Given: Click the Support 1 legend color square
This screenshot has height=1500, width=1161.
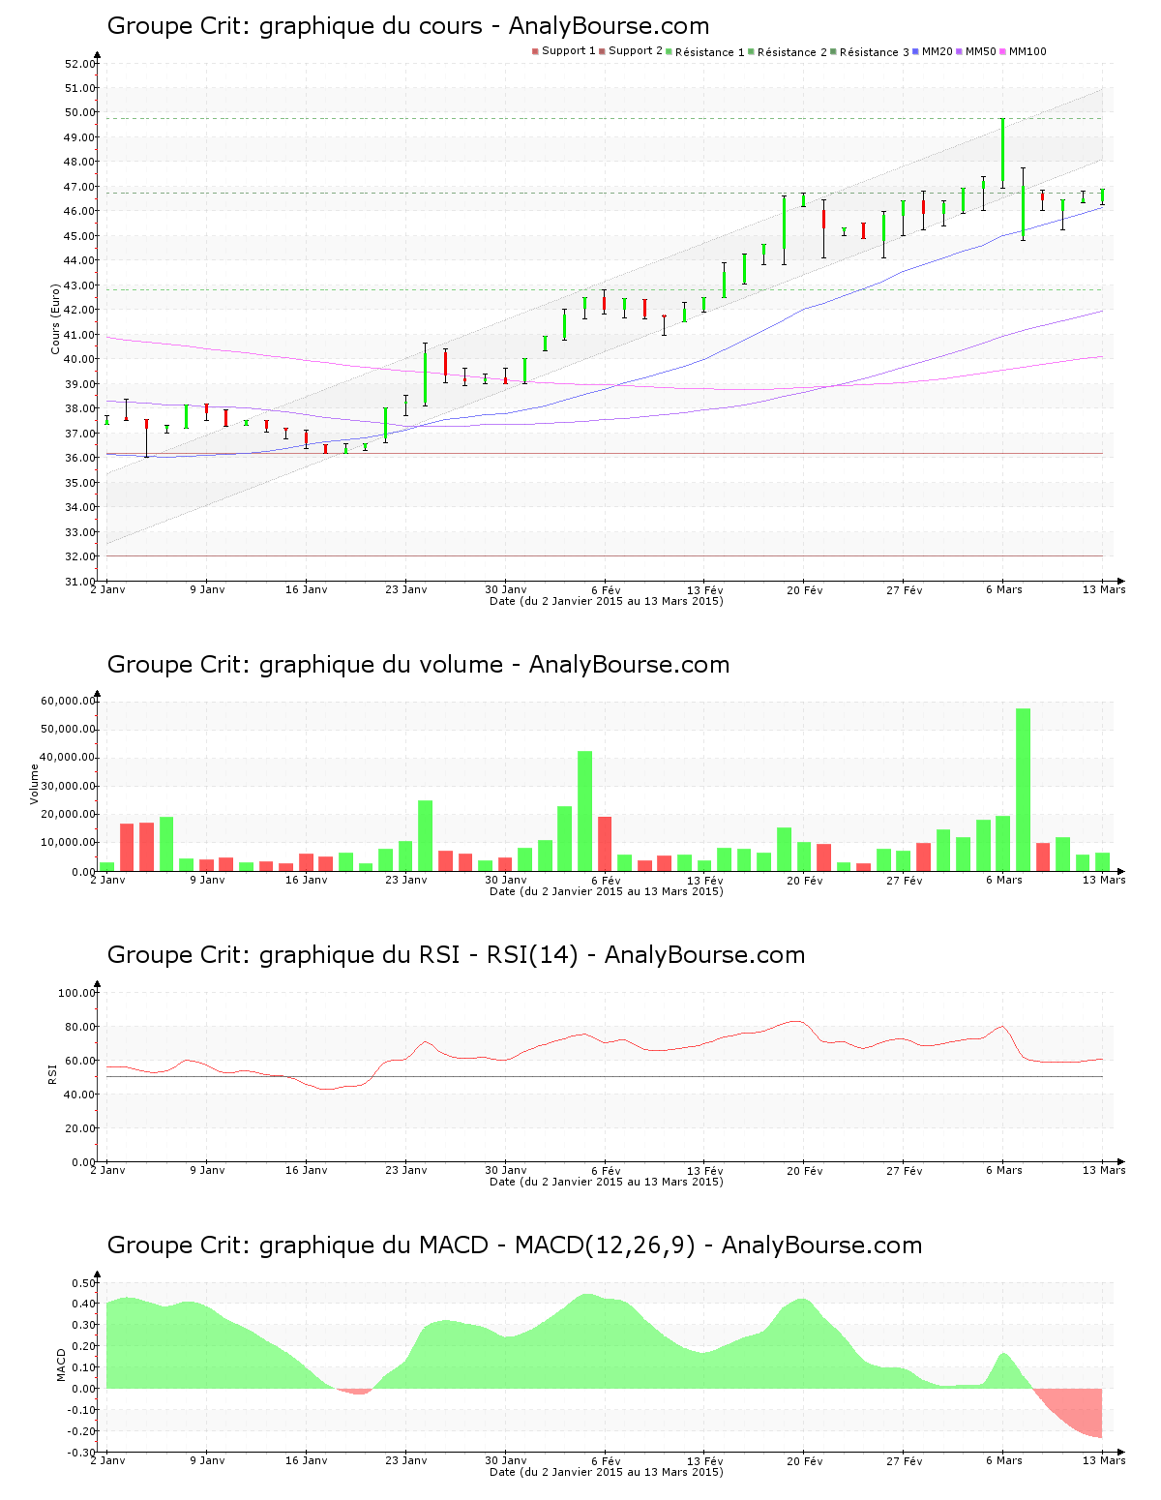Looking at the screenshot, I should click(535, 51).
